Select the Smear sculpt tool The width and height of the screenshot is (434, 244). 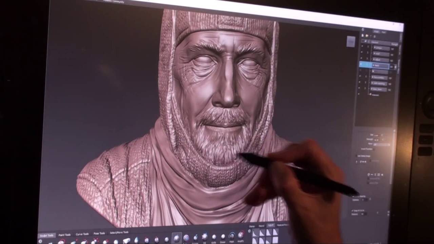coord(223,237)
